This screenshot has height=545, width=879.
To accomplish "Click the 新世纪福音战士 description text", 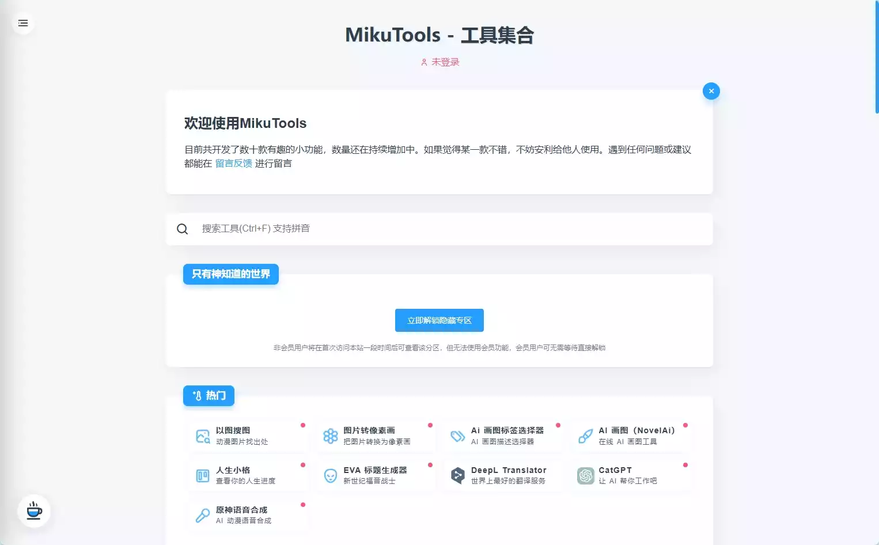I will (369, 481).
